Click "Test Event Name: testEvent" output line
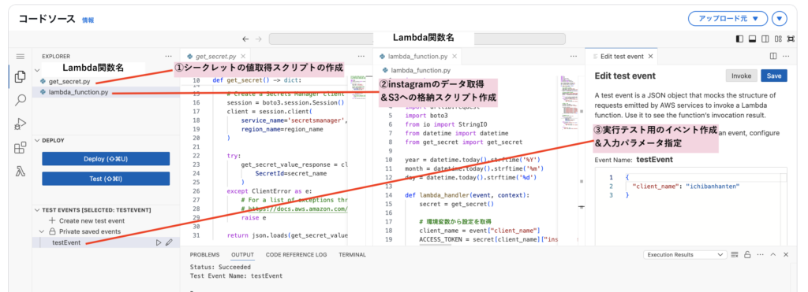Screen dimensions: 808x292 click(x=236, y=276)
